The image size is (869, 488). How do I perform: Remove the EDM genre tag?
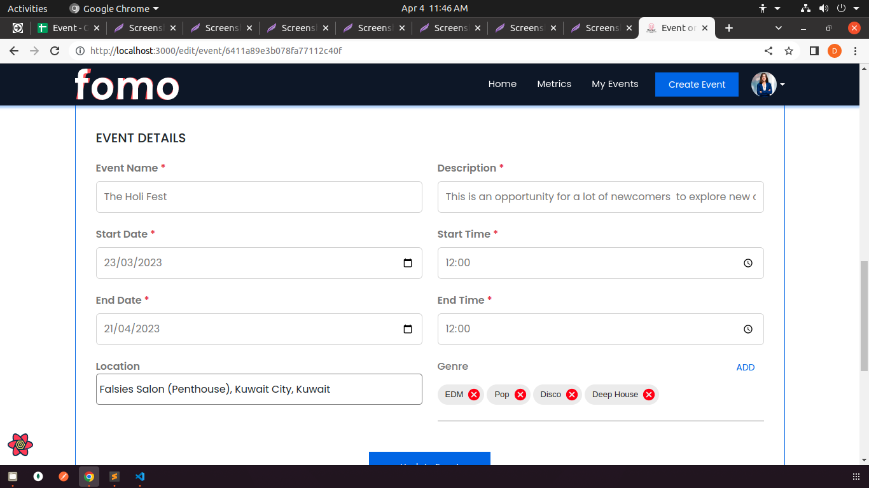474,395
